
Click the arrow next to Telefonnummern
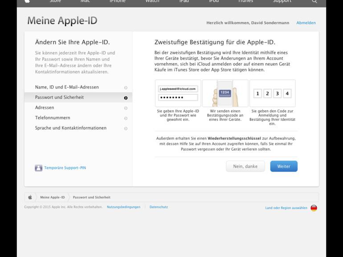coord(126,118)
